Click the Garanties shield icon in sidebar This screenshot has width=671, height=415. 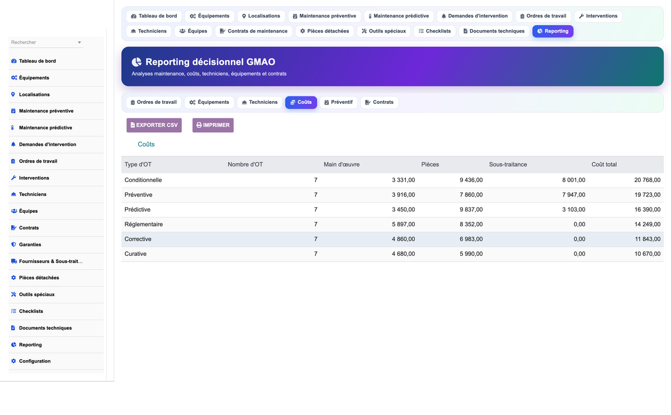(13, 245)
